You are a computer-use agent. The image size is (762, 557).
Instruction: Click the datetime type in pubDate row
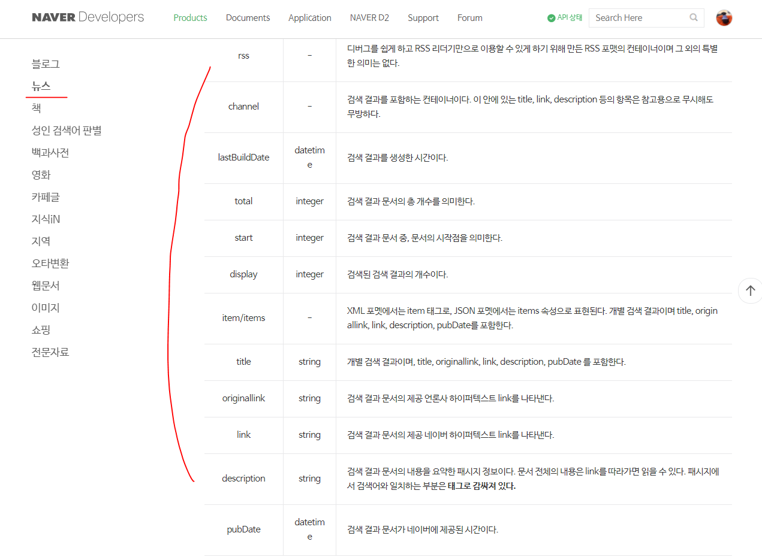[309, 529]
